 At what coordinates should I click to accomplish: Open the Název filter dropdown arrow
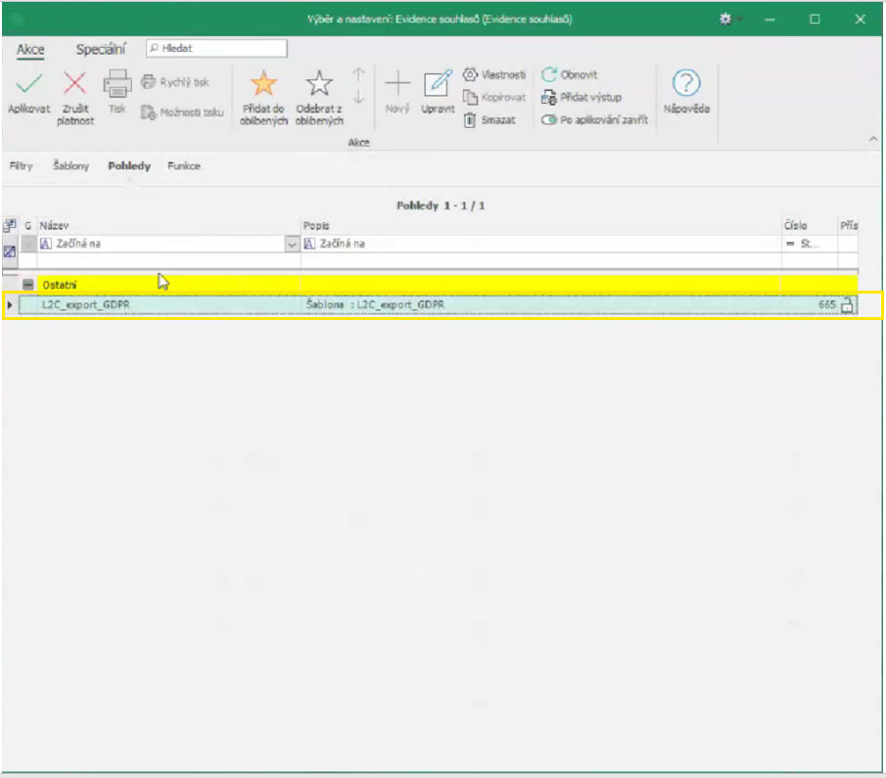(291, 244)
